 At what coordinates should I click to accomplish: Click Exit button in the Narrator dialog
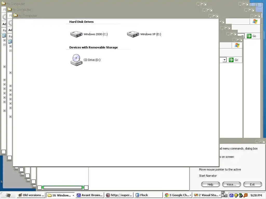pyautogui.click(x=252, y=184)
